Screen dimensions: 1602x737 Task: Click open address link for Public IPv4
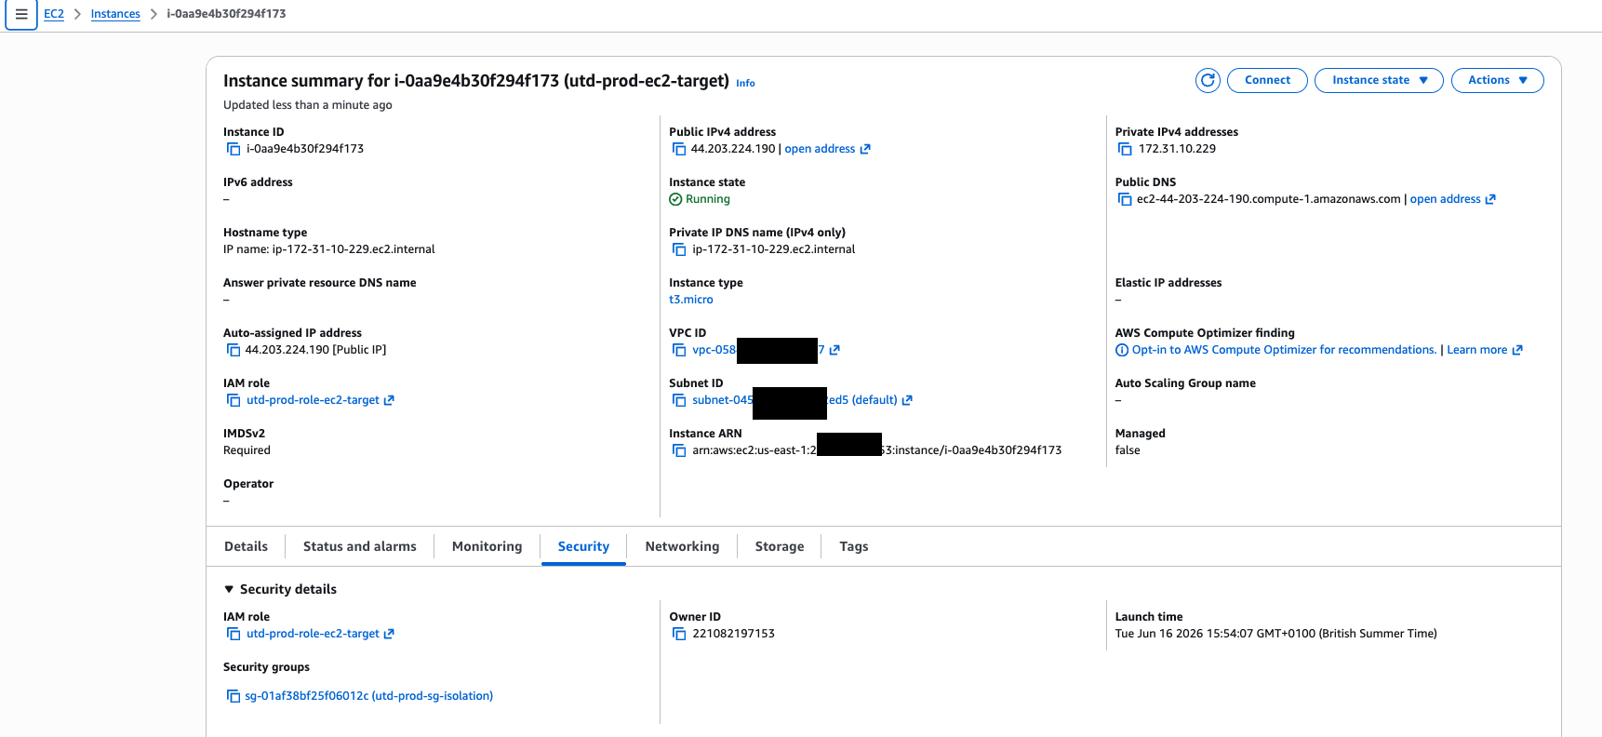(820, 149)
